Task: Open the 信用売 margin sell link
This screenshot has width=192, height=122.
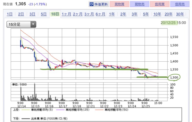Action: (x=180, y=4)
